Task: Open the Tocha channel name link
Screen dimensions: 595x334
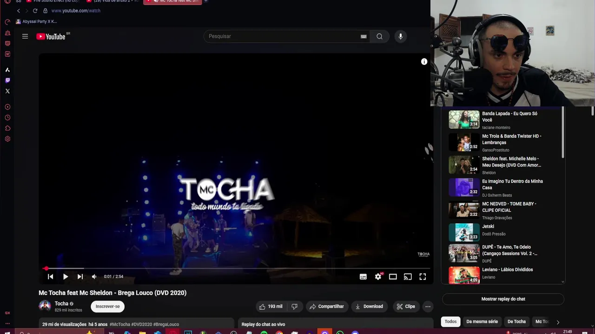Action: [61, 303]
